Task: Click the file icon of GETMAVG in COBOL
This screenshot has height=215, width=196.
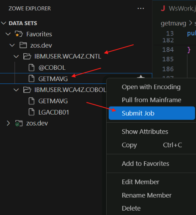Action: click(x=31, y=101)
